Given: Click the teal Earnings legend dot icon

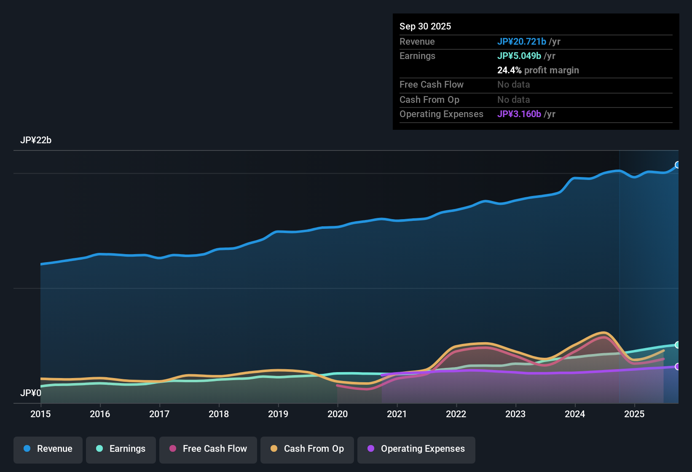Looking at the screenshot, I should [x=99, y=449].
